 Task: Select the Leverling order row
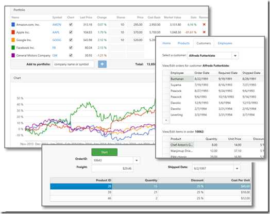(213, 115)
